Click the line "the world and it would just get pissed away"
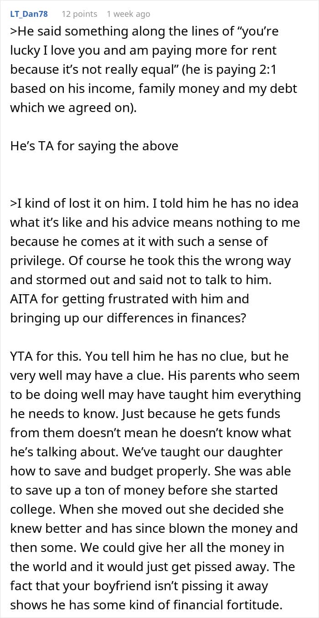The height and width of the screenshot is (618, 319). (x=152, y=567)
